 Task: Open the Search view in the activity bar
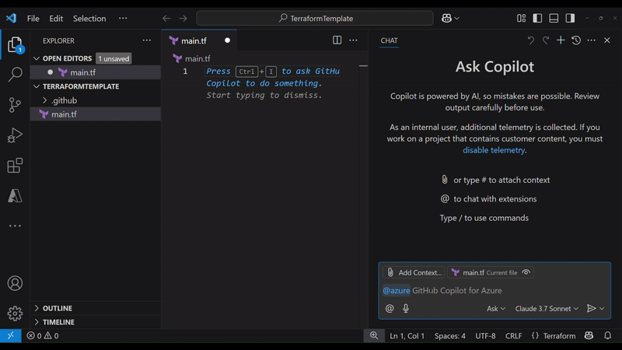pos(15,74)
